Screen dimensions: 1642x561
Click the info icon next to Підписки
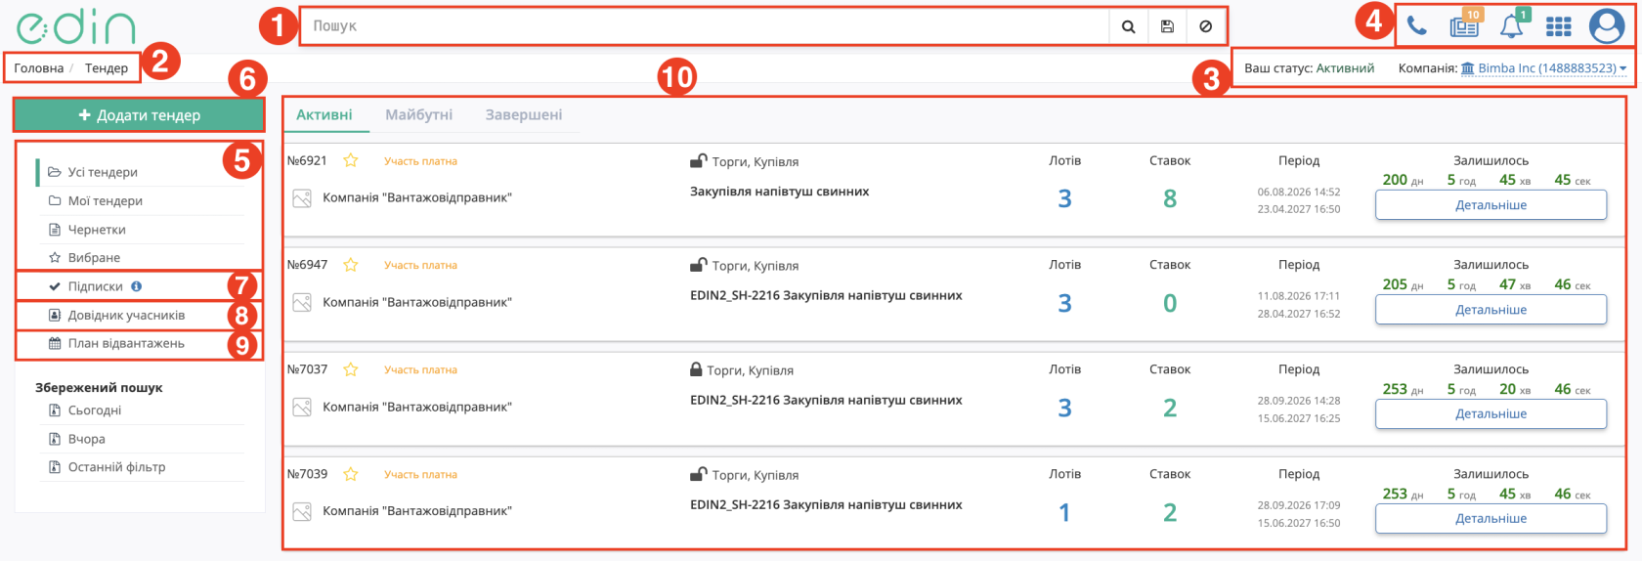coord(137,286)
